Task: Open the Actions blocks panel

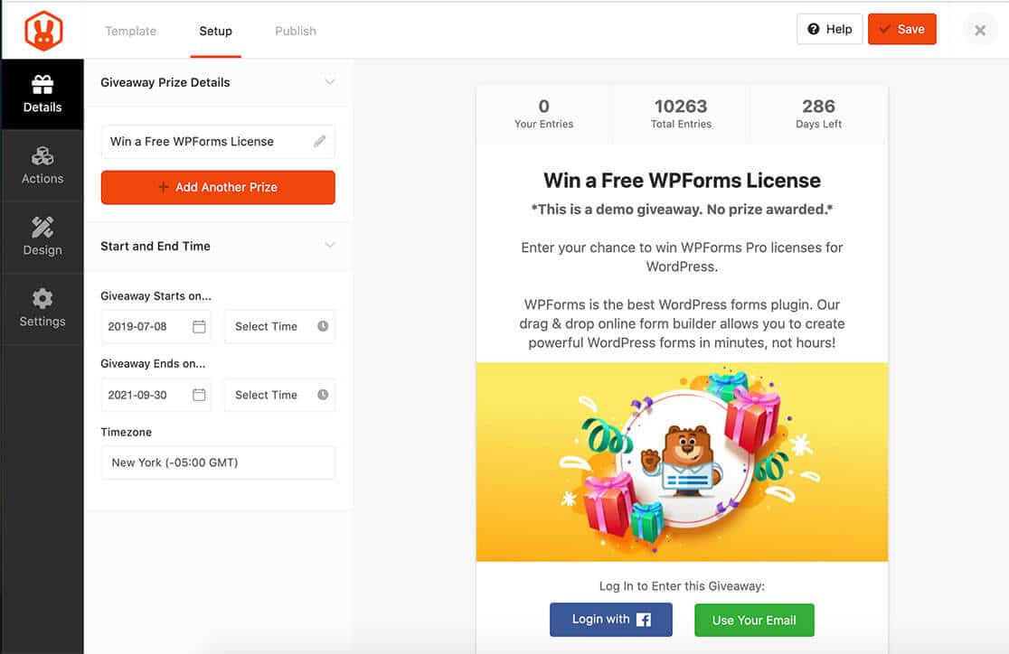Action: pos(42,166)
